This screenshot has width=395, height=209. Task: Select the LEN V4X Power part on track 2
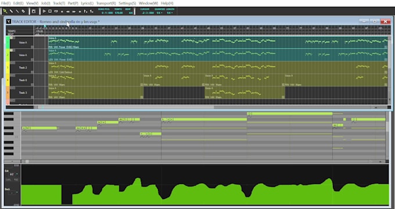(x=218, y=55)
